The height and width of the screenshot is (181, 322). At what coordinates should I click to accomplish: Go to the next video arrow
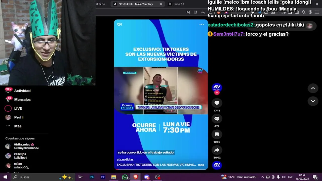(313, 101)
